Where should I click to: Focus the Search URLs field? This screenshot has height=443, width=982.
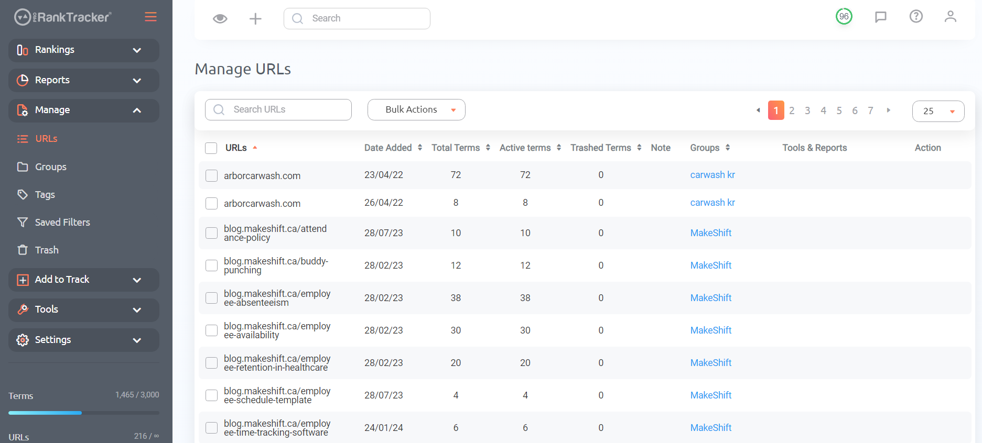(278, 109)
